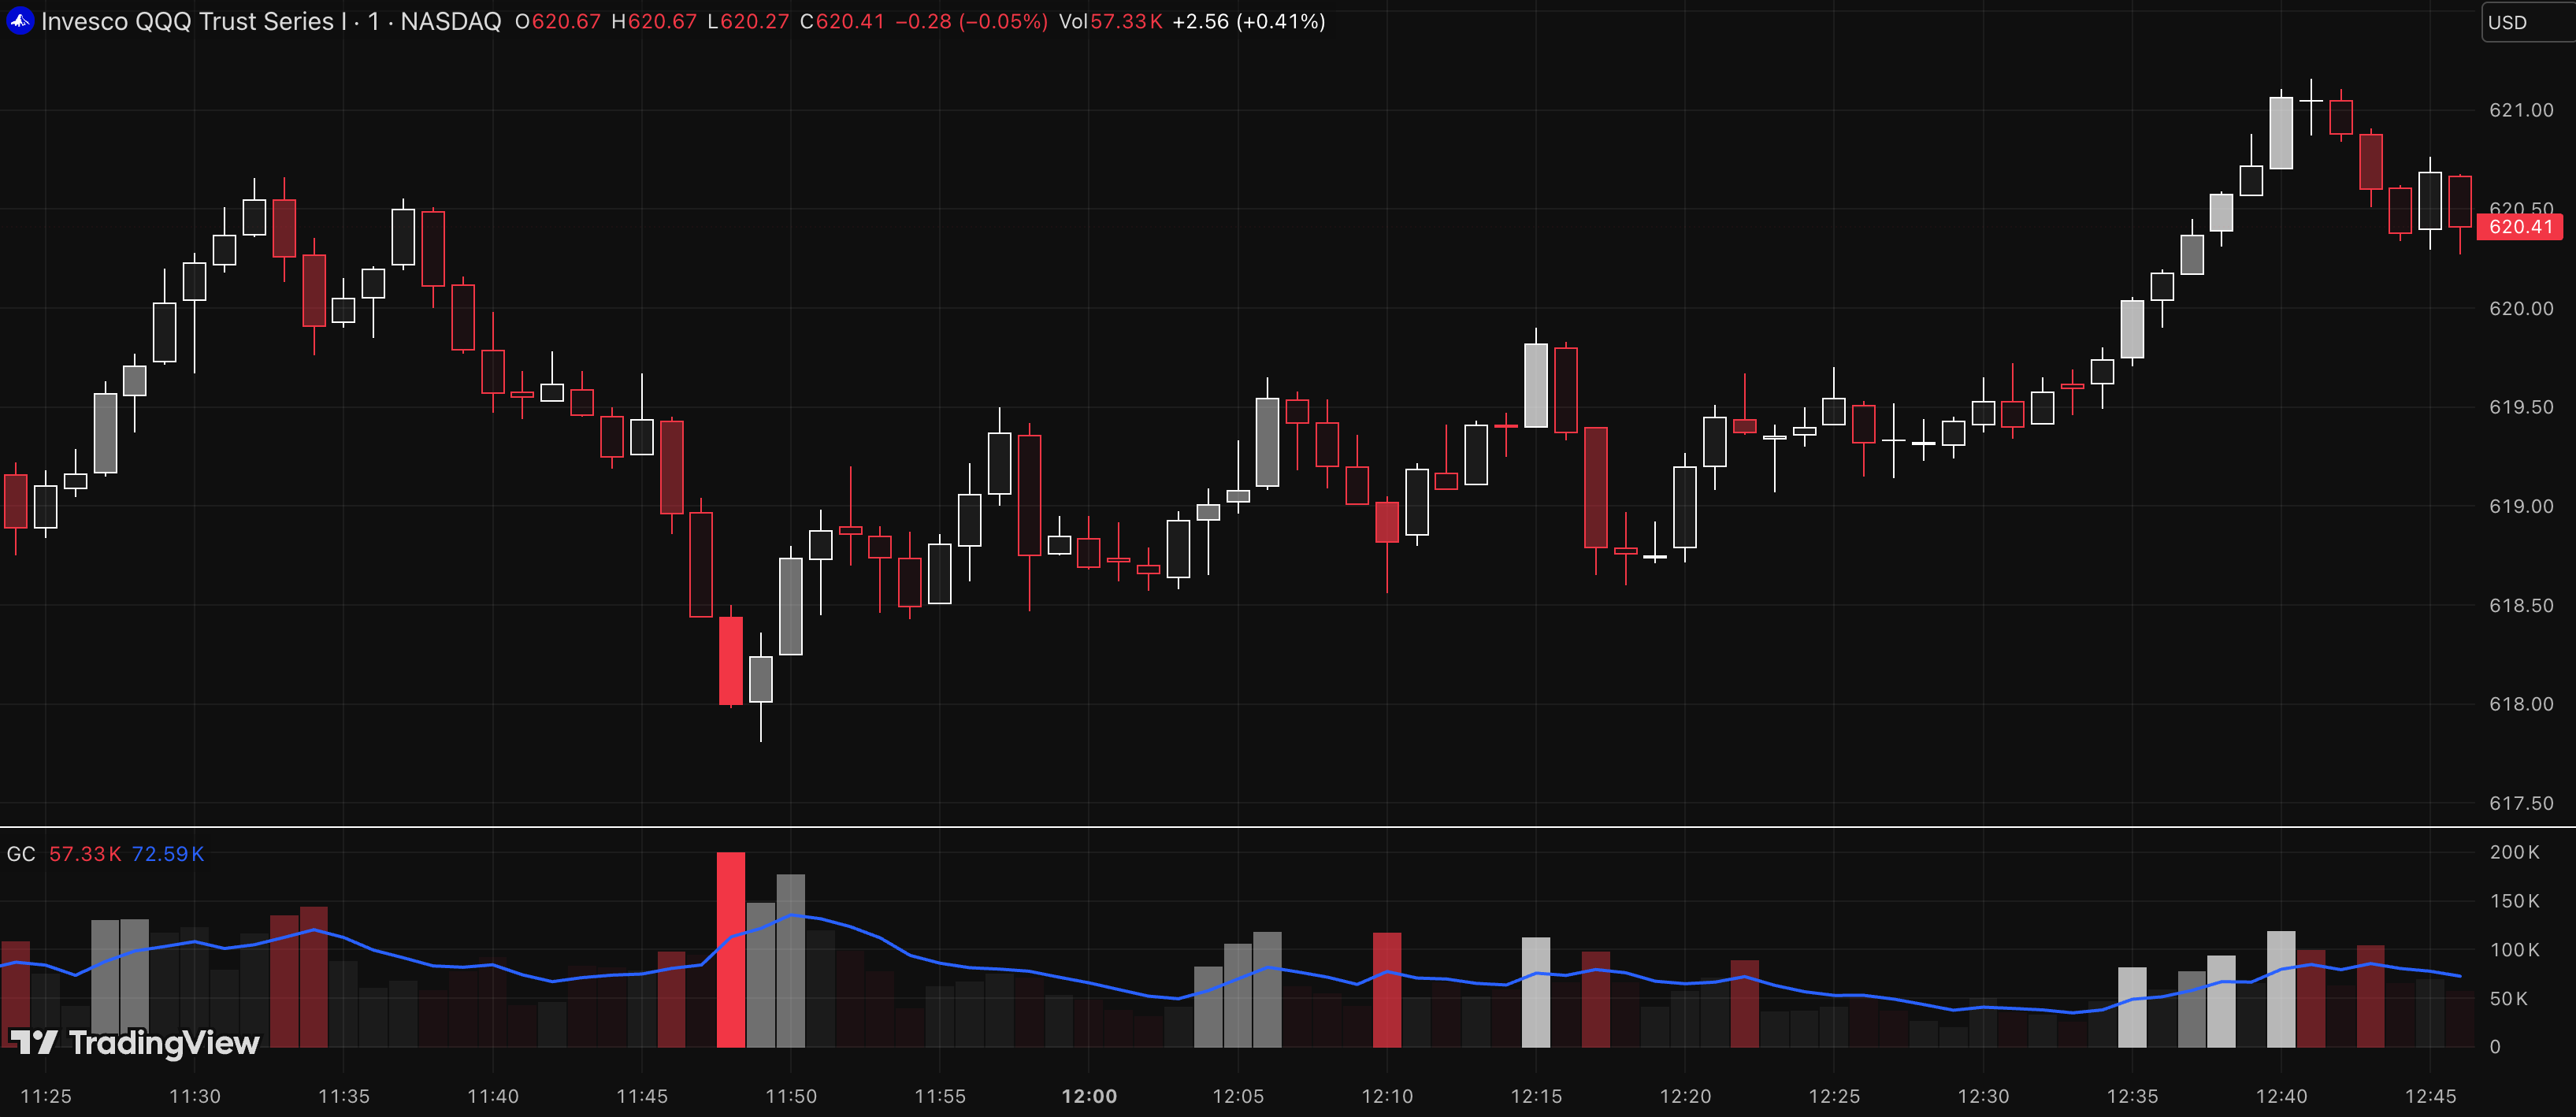Click the TradingView logo watermark

click(135, 1043)
